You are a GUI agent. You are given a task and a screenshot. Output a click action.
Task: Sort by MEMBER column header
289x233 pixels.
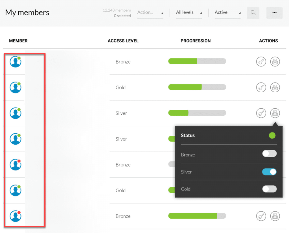point(18,41)
